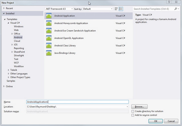Click the Android Application template icon
The width and height of the screenshot is (182, 126).
tap(49, 16)
